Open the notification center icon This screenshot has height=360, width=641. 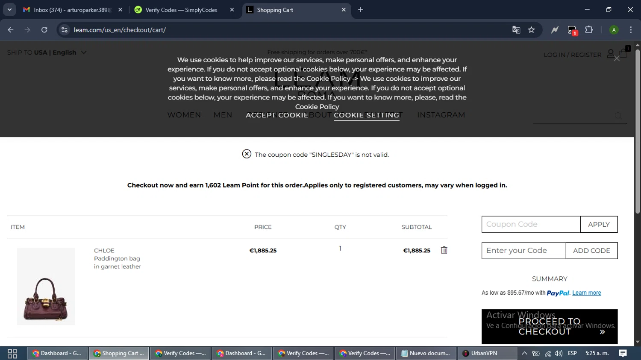[623, 353]
